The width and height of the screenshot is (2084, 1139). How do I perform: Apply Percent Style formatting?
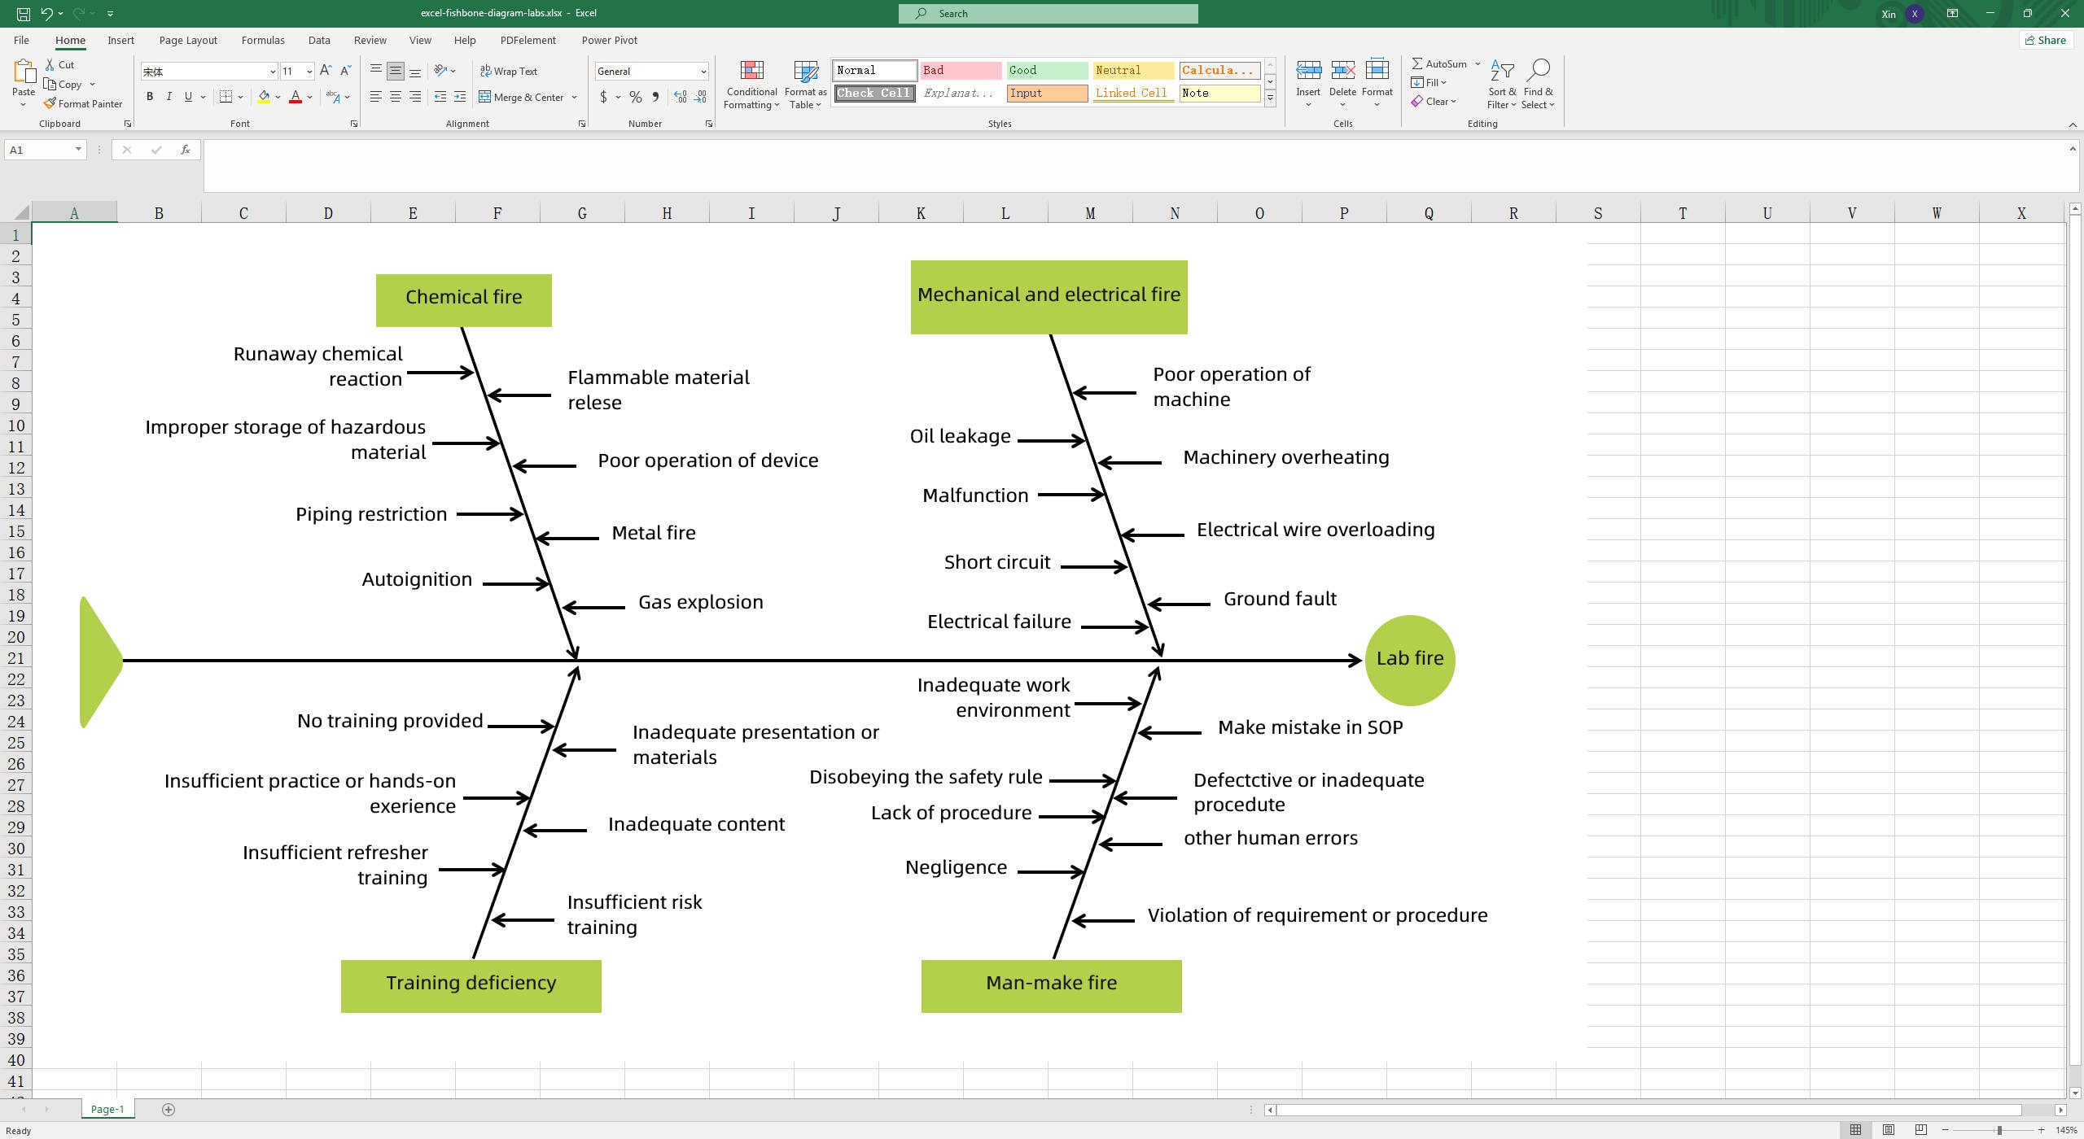[x=635, y=97]
